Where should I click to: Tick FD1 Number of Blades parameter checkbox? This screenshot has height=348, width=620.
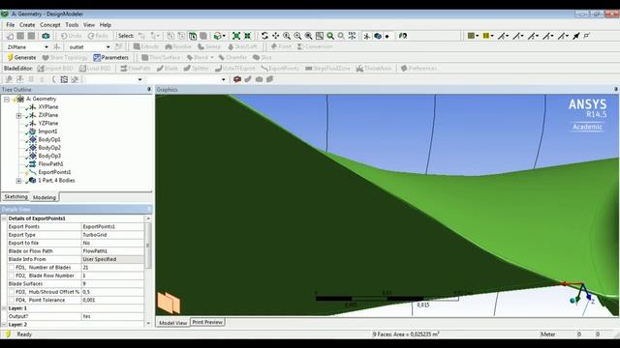coord(12,268)
